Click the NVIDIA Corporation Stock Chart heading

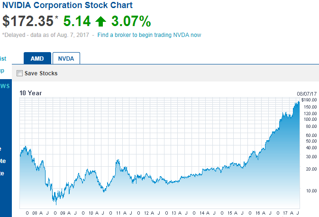[x=67, y=6]
